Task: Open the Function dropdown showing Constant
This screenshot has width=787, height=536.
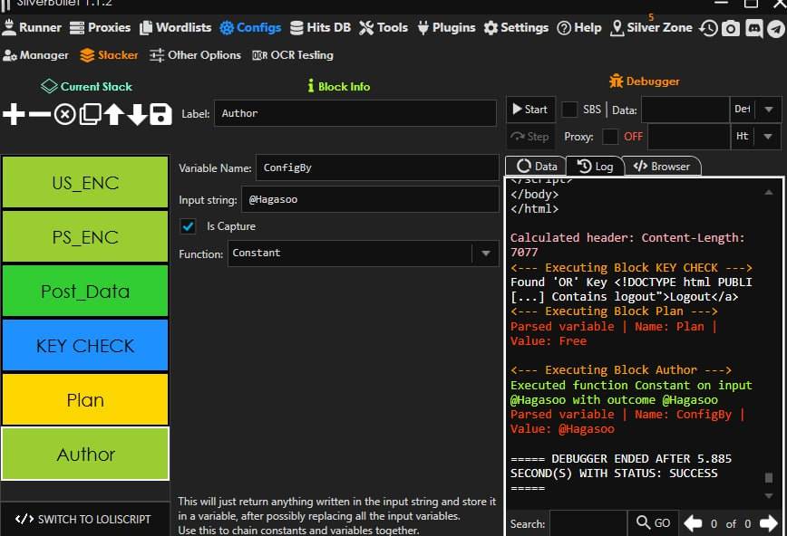Action: [x=363, y=254]
